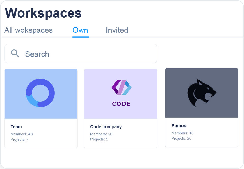Click the search magnifier icon
The height and width of the screenshot is (169, 244).
click(15, 53)
